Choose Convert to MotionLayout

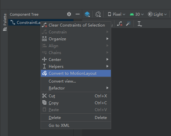pyautogui.click(x=76, y=73)
